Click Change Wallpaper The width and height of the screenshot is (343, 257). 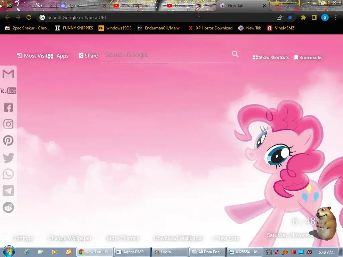coord(70,238)
